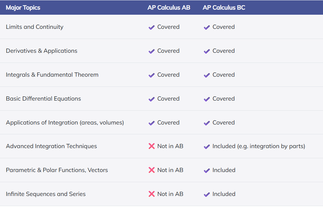The image size is (323, 207).
Task: Click the AB checkmark for Limits and Continuity
Action: click(x=152, y=27)
